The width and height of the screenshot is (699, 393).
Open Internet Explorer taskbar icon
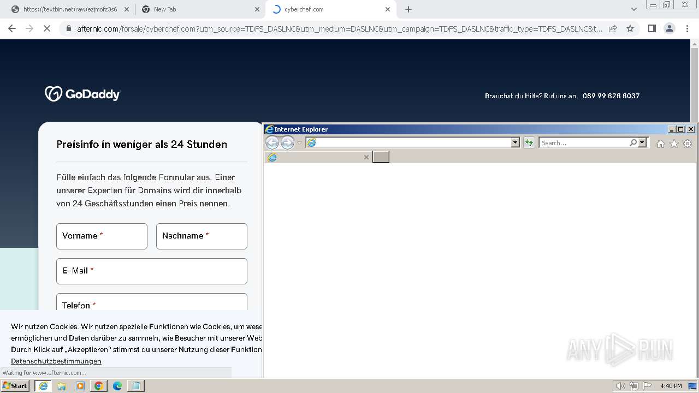pyautogui.click(x=43, y=386)
